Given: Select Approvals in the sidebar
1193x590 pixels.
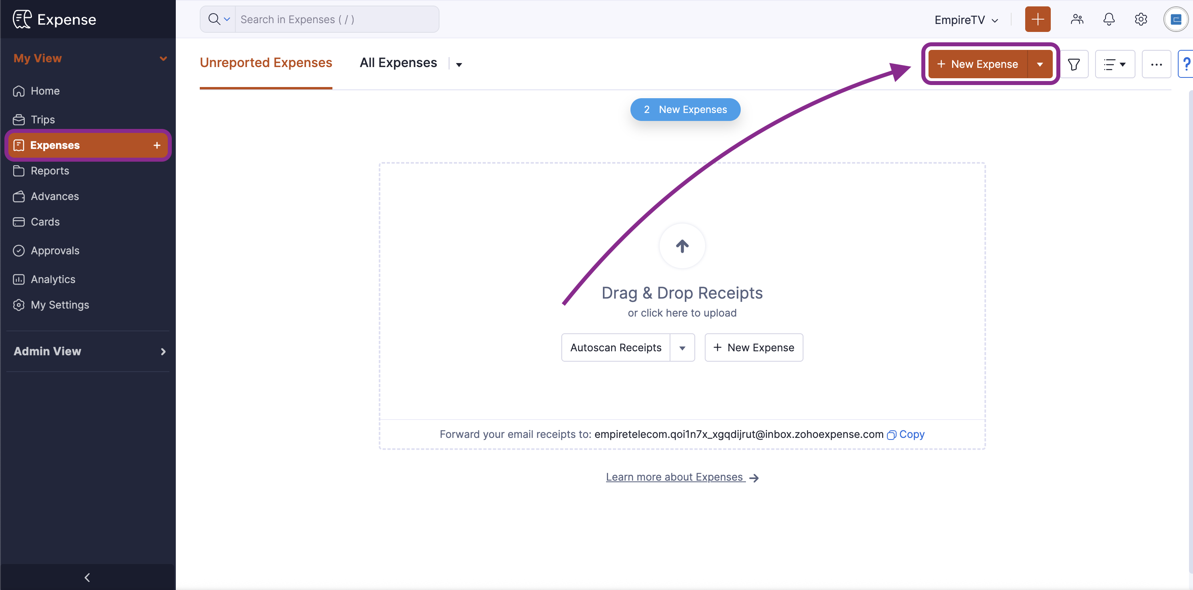Looking at the screenshot, I should pyautogui.click(x=55, y=250).
